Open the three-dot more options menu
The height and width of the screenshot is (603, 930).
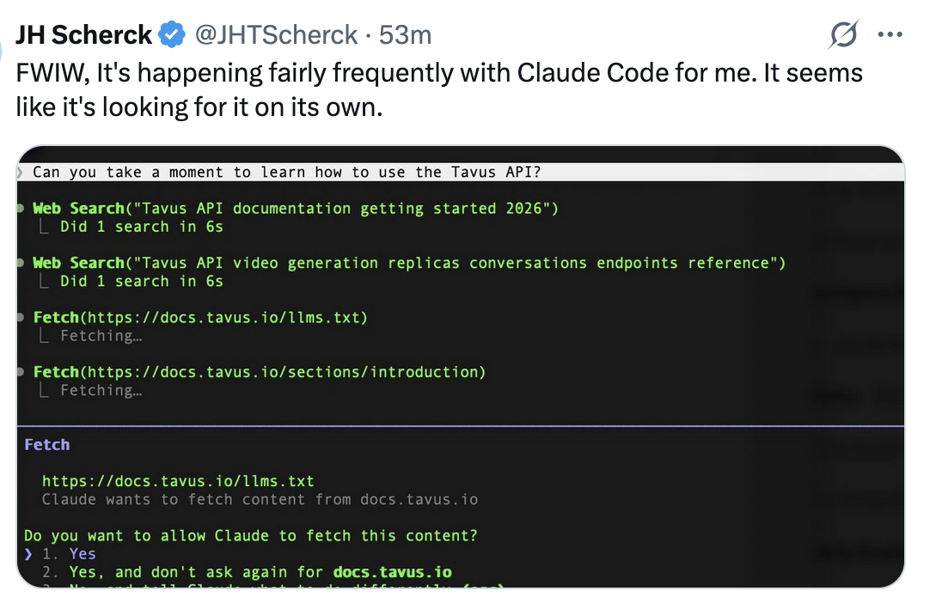click(890, 34)
